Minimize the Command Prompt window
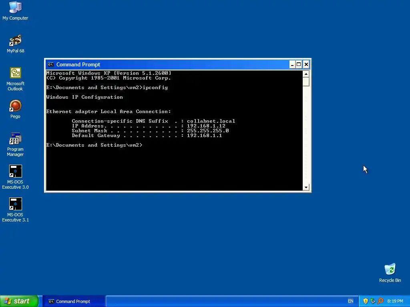 pyautogui.click(x=292, y=64)
